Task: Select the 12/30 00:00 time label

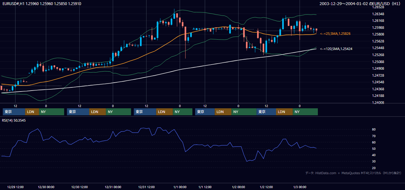Action: coord(46,187)
